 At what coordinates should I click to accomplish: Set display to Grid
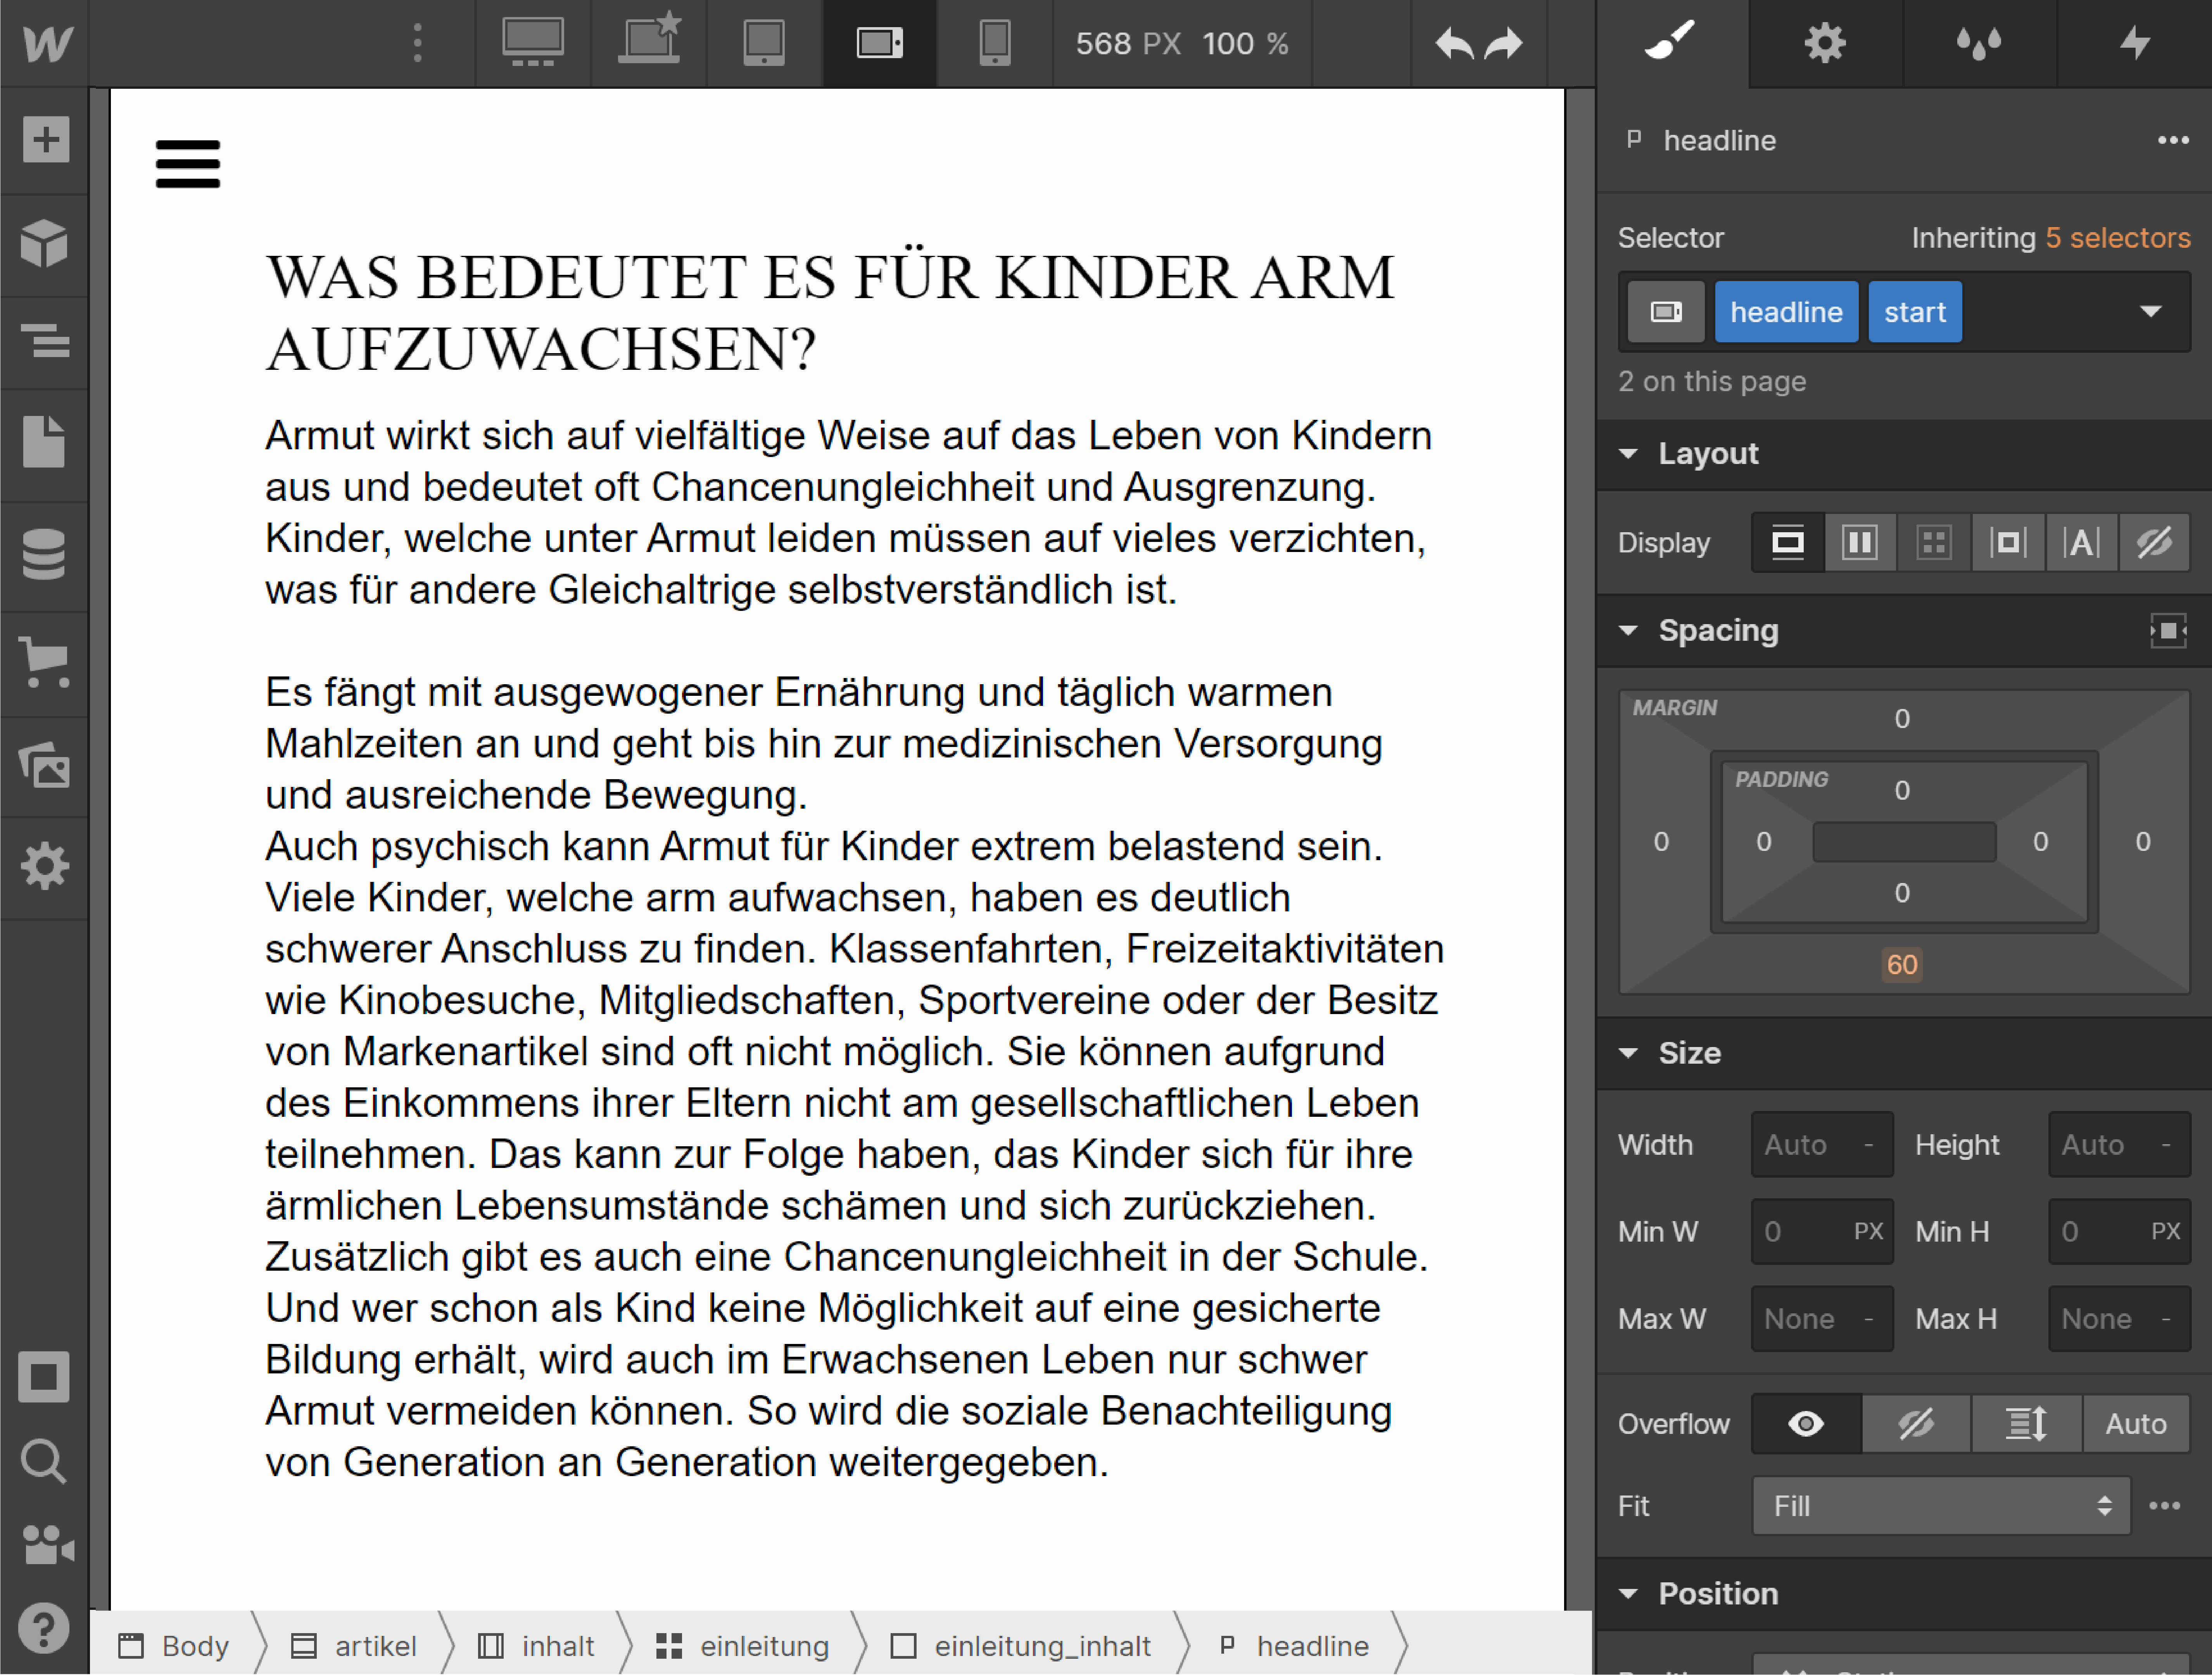click(x=1934, y=543)
